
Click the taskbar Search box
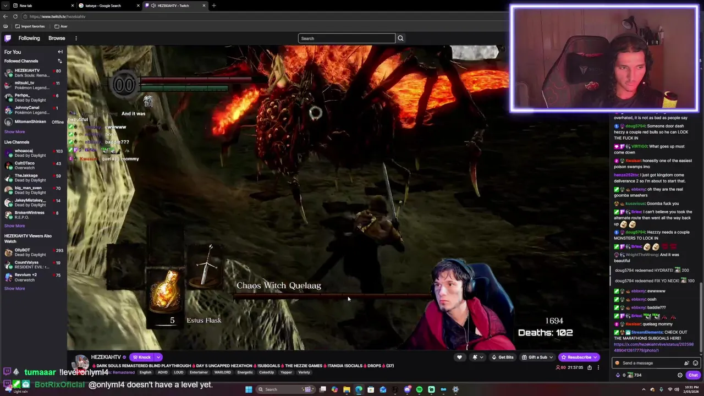pyautogui.click(x=287, y=389)
